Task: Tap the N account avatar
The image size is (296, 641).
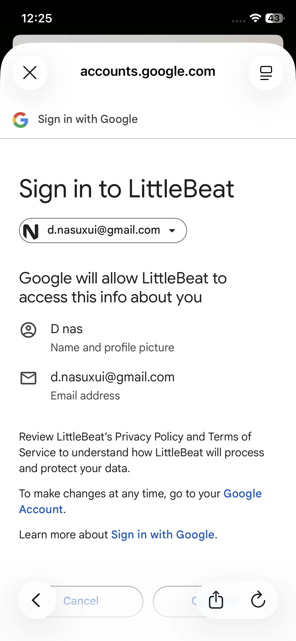Action: coord(31,231)
